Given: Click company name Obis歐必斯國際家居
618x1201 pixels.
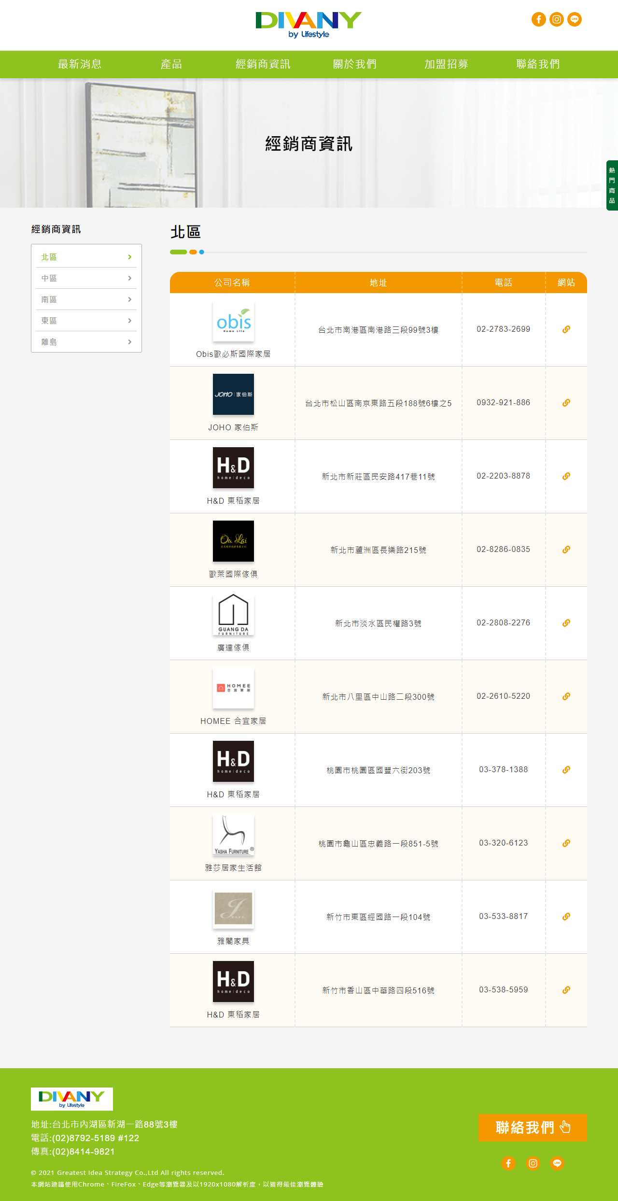Looking at the screenshot, I should point(233,354).
